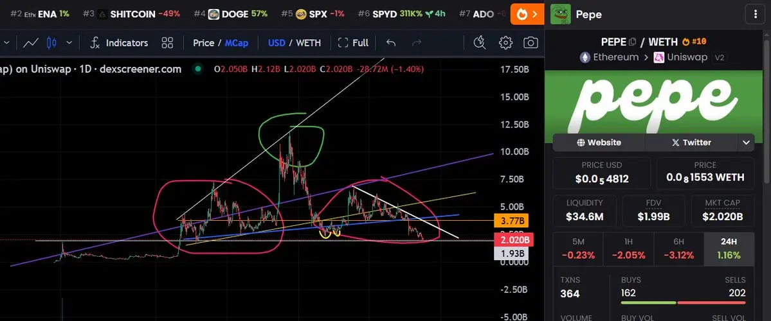The width and height of the screenshot is (771, 321).
Task: Redo the chart action
Action: click(417, 43)
